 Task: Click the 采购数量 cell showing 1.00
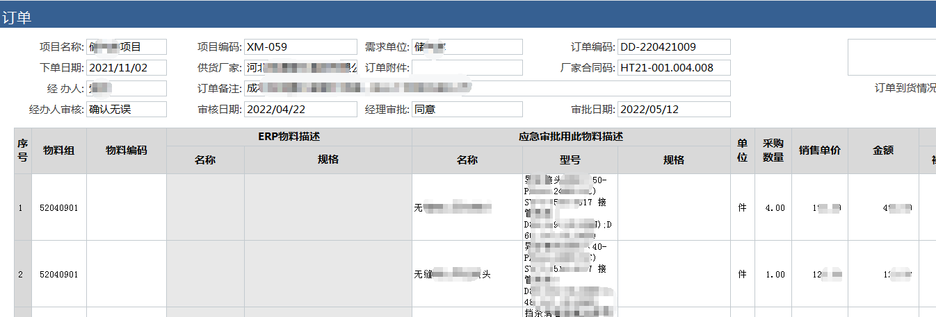coord(773,274)
